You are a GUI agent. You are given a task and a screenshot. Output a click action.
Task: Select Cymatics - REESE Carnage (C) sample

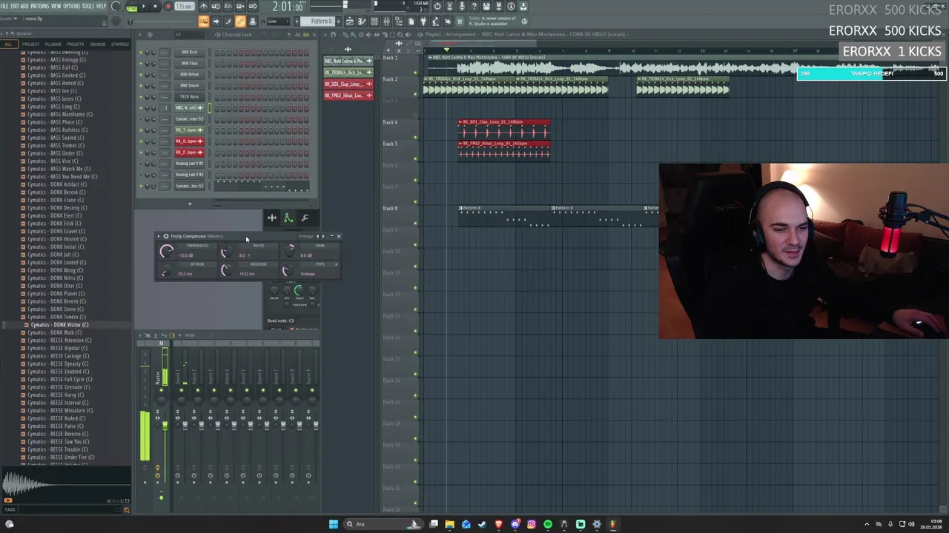click(58, 356)
